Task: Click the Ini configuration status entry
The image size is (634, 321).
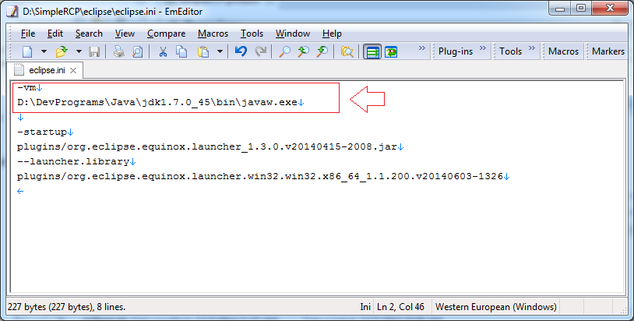Action: tap(365, 307)
